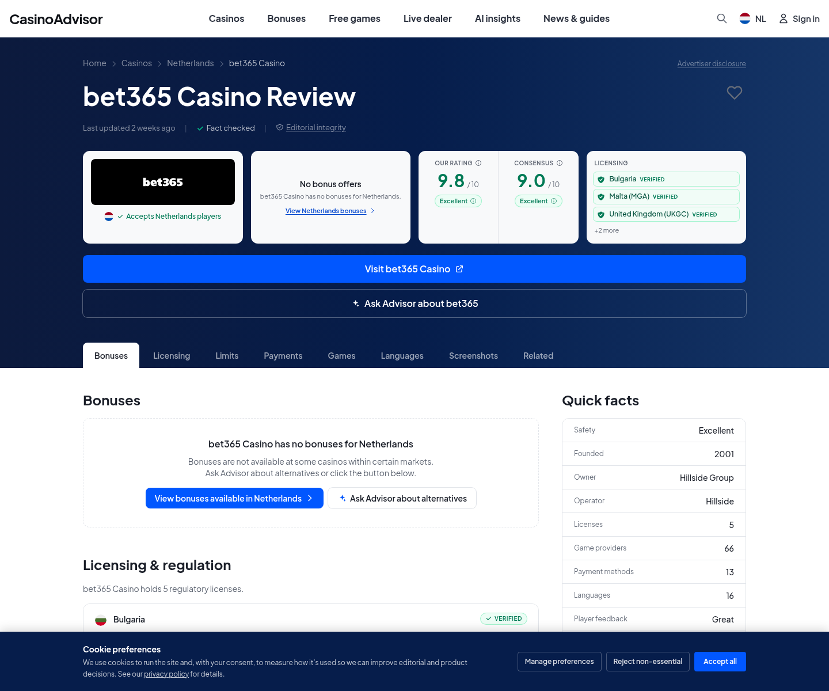Click the Bulgaria VERIFIED license chip
Image resolution: width=829 pixels, height=691 pixels.
tap(666, 179)
